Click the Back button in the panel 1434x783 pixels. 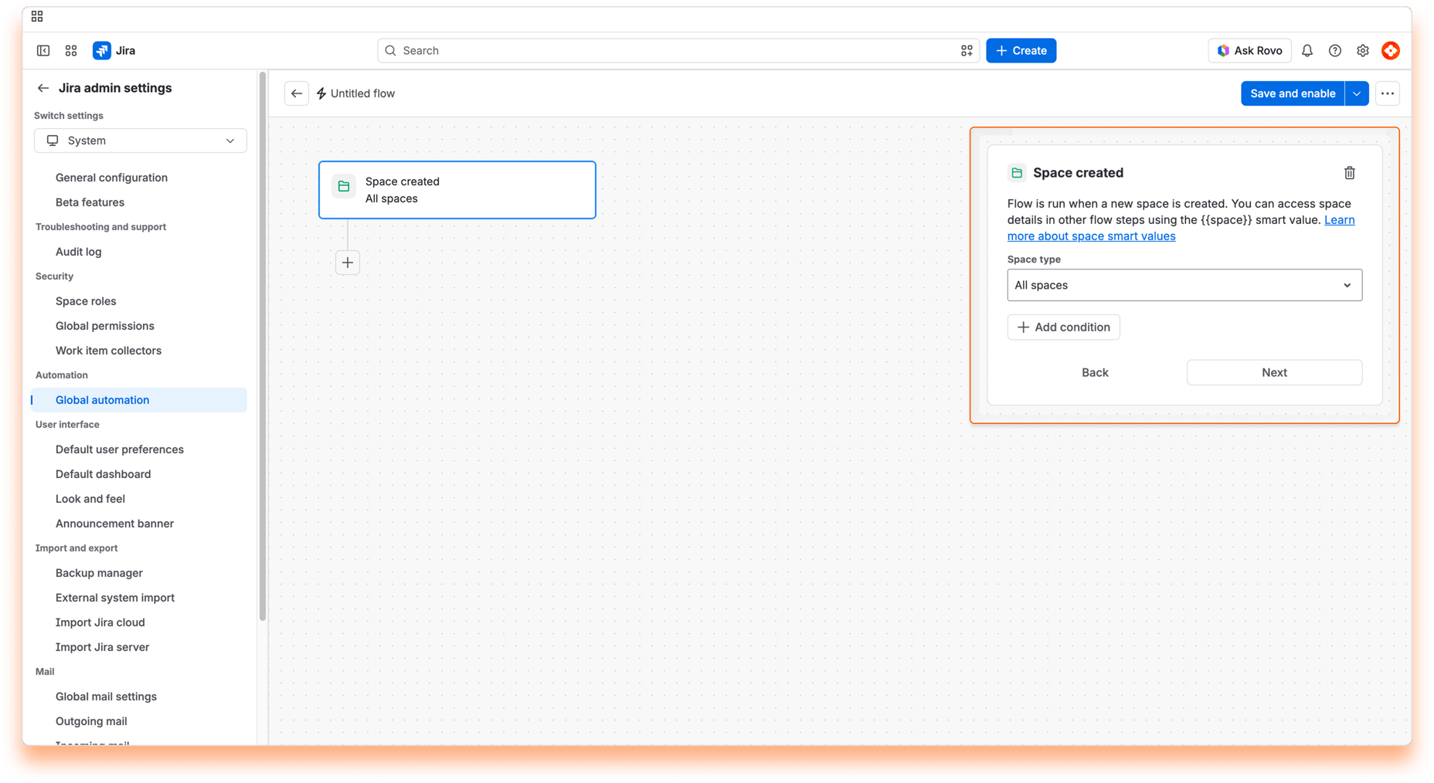coord(1095,372)
